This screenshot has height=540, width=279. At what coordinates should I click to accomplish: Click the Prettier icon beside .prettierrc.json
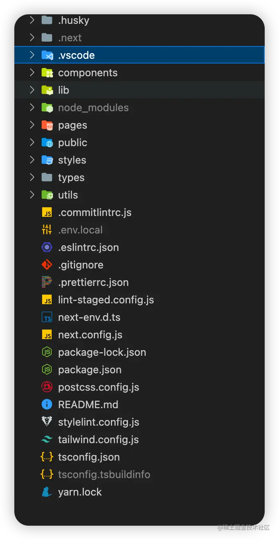pos(47,282)
